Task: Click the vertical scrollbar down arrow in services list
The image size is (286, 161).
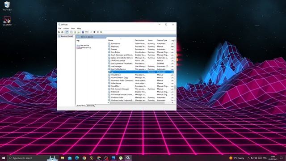Action: pos(175,100)
